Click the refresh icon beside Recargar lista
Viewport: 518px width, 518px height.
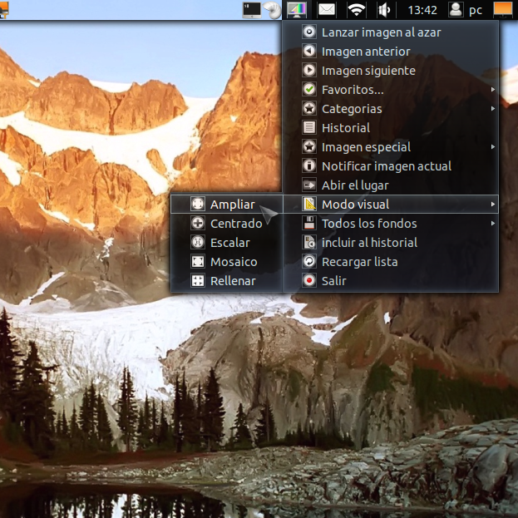[309, 262]
